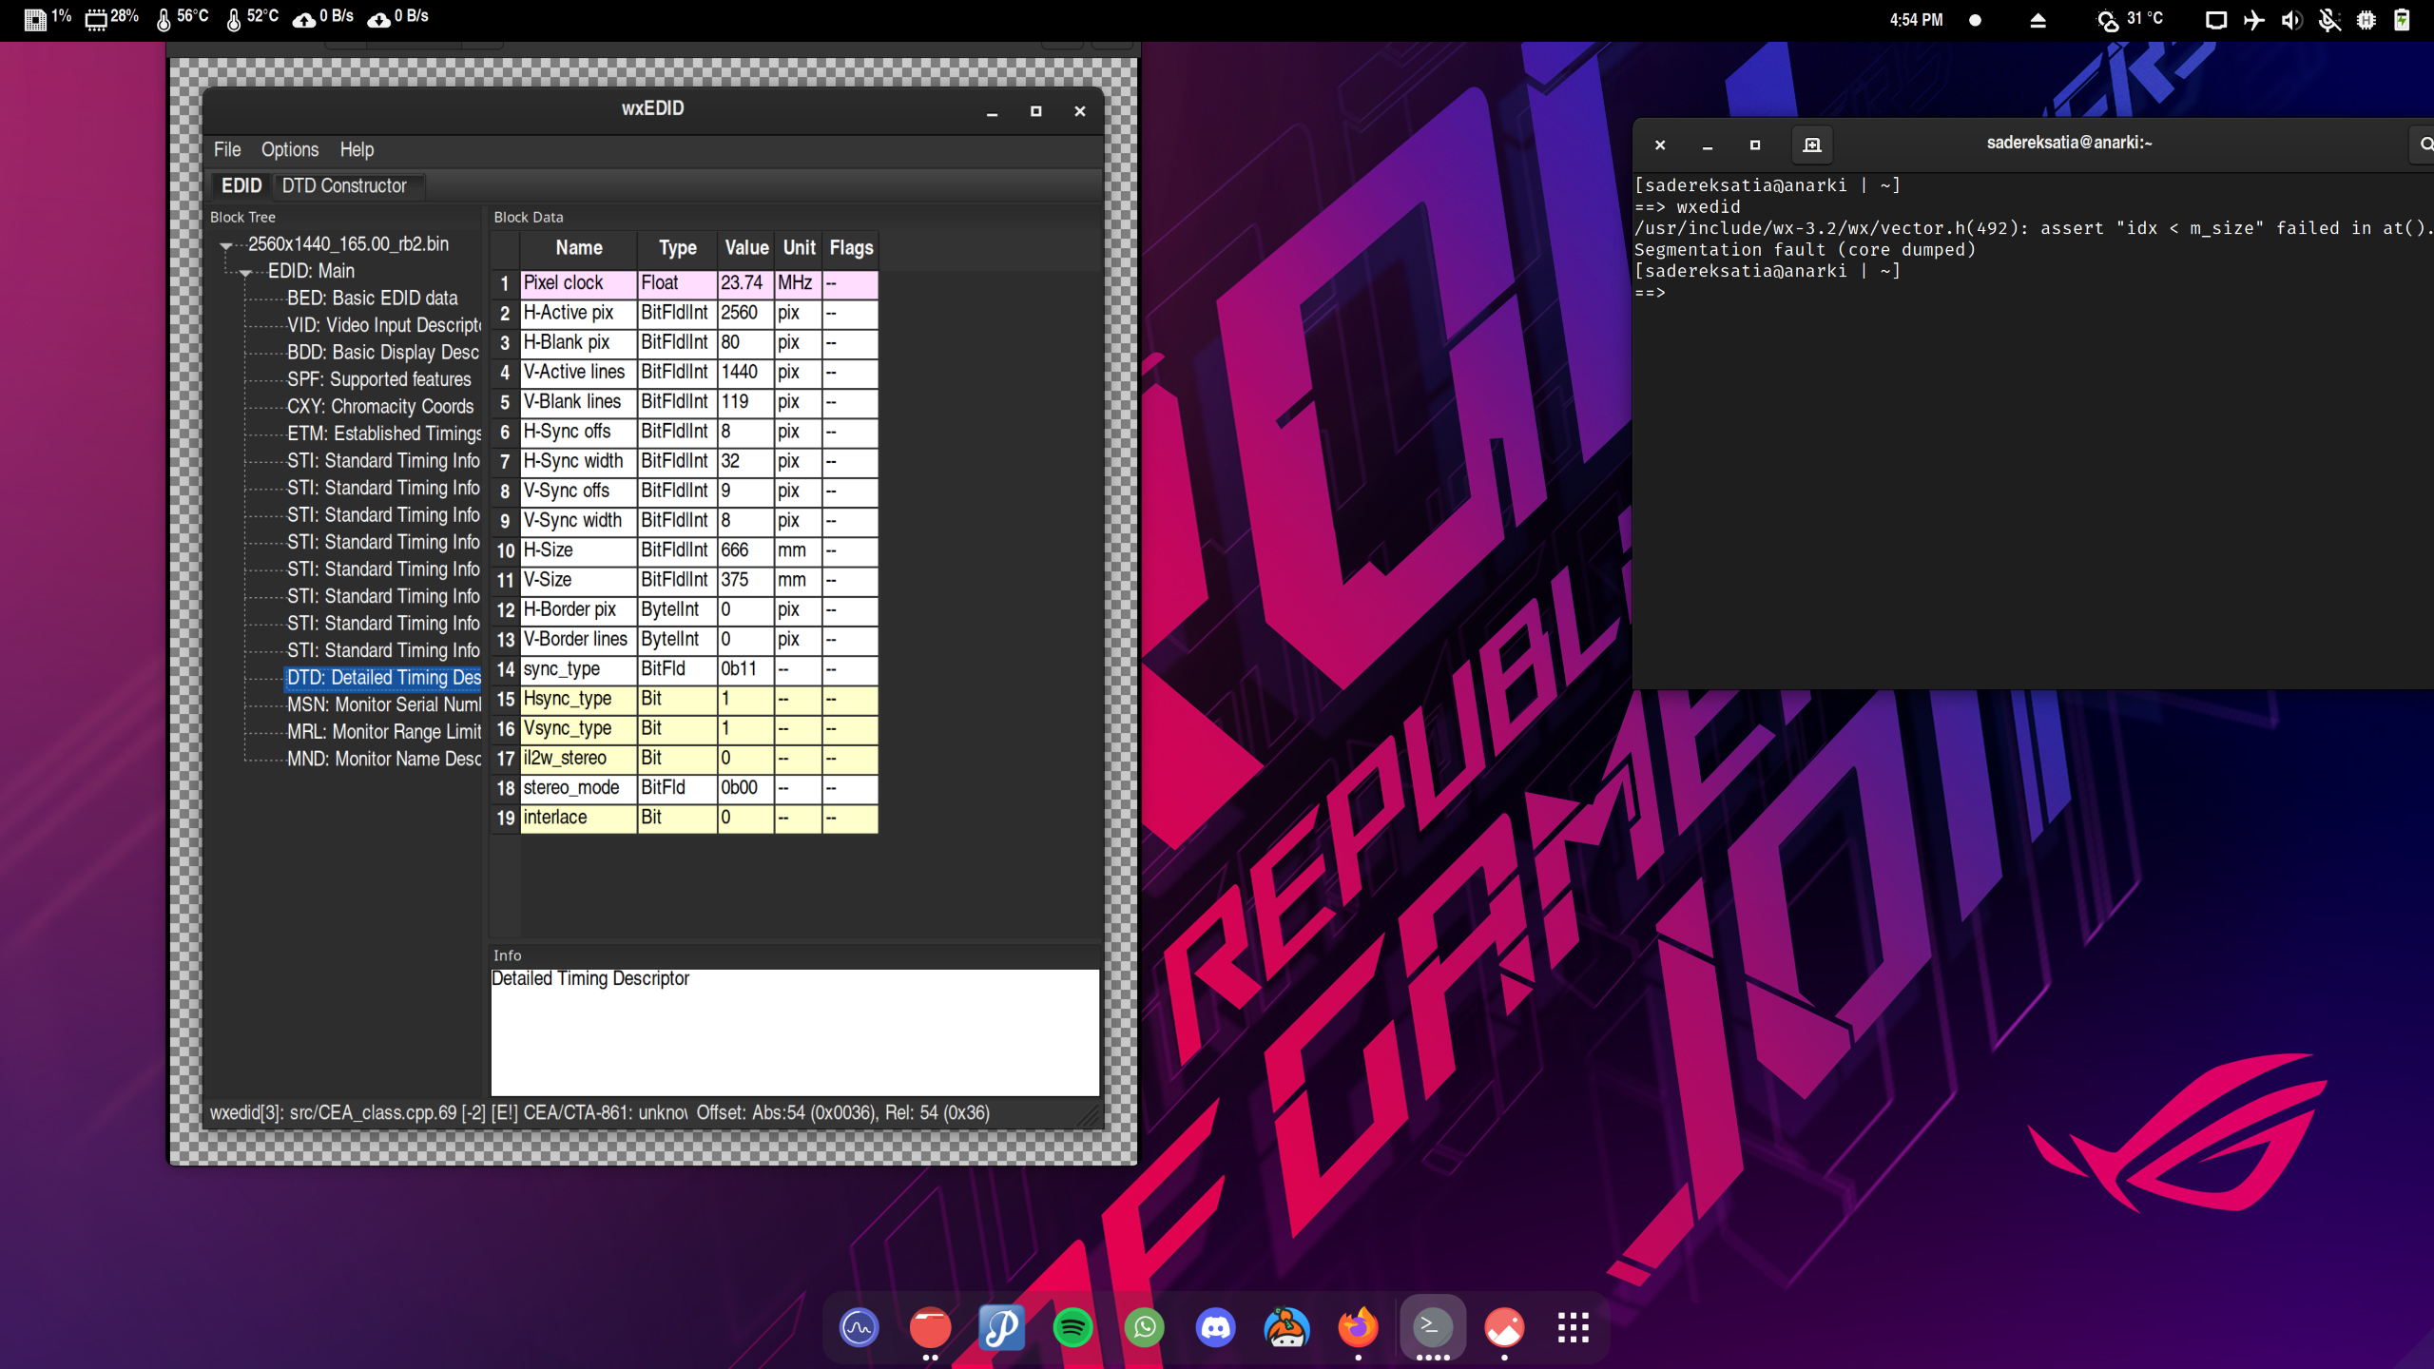2434x1369 pixels.
Task: Open the system monitor icon in the dock
Action: coord(859,1327)
